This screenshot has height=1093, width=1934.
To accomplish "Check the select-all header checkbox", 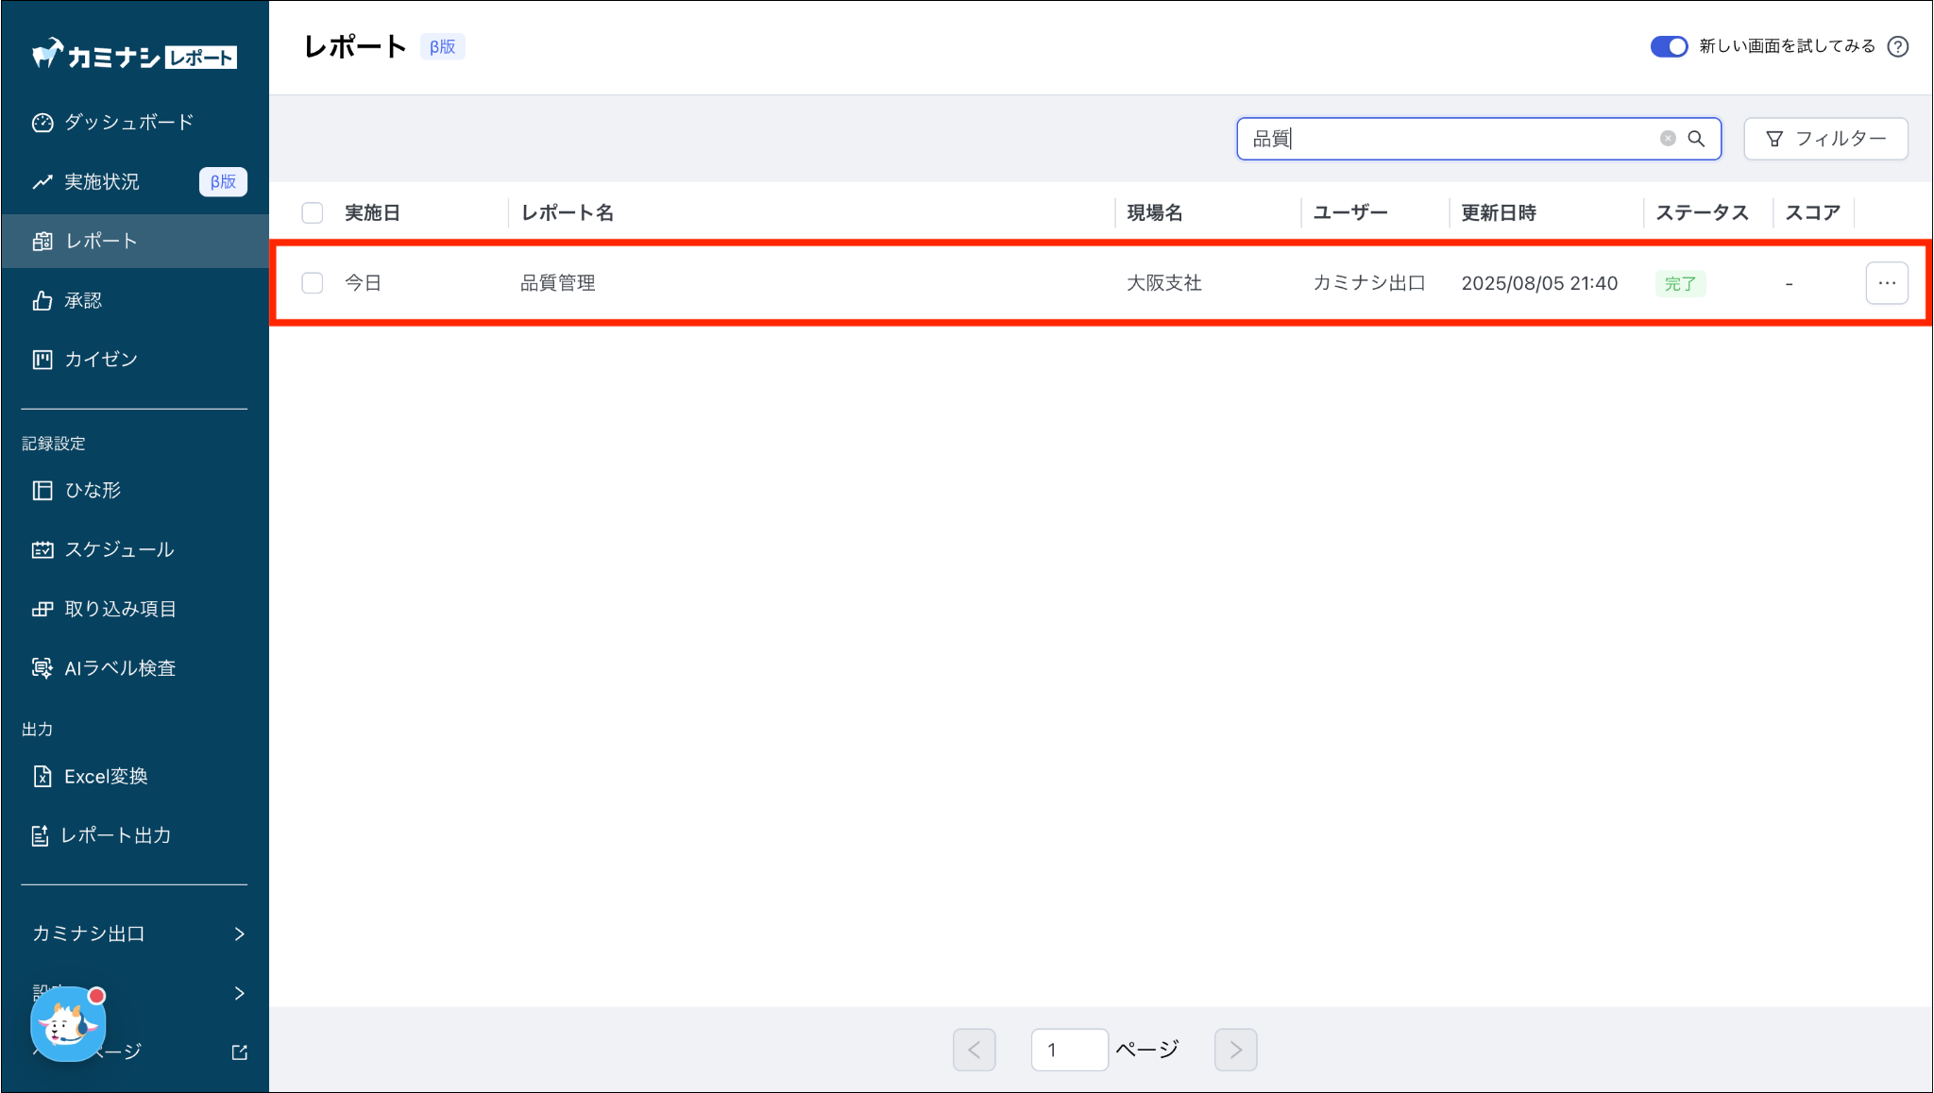I will (x=313, y=212).
